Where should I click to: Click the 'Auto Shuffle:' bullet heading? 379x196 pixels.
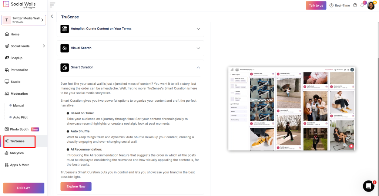click(x=80, y=131)
